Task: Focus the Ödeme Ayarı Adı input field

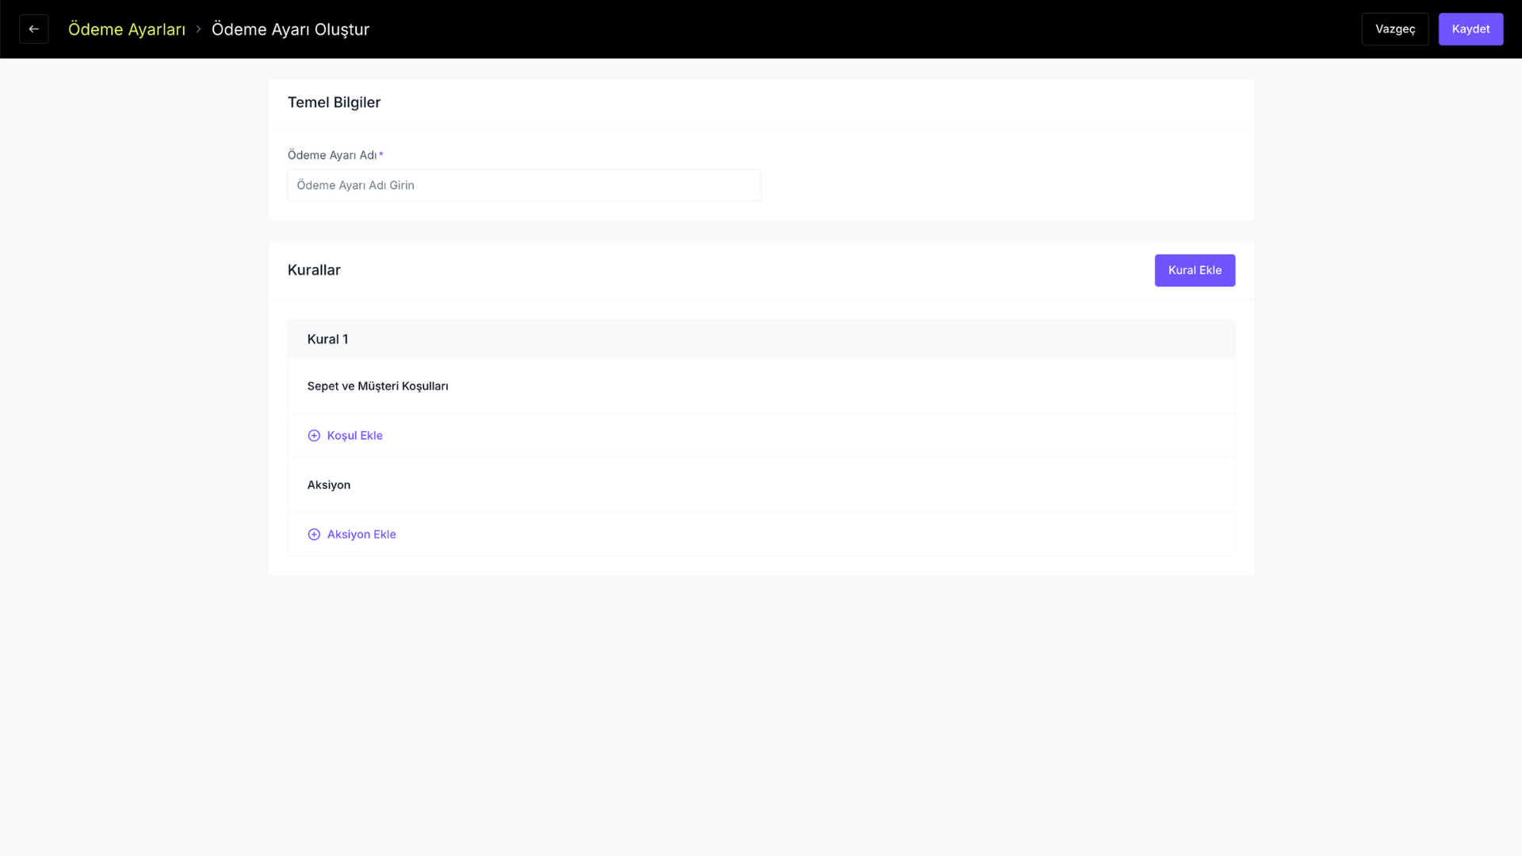Action: tap(524, 185)
